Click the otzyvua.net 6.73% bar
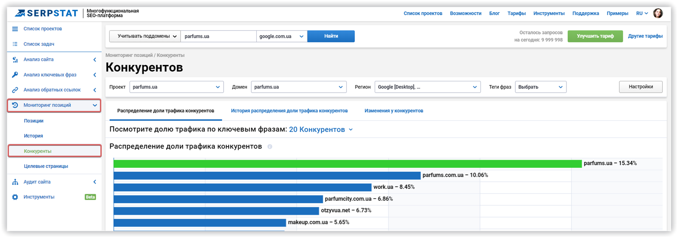The width and height of the screenshot is (678, 238). pyautogui.click(x=216, y=210)
